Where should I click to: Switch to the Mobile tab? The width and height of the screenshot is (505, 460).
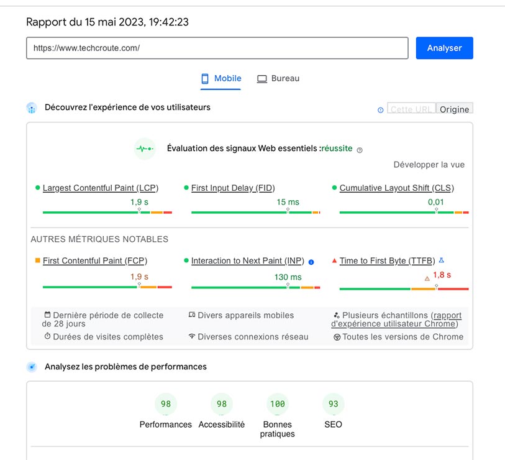tap(221, 79)
